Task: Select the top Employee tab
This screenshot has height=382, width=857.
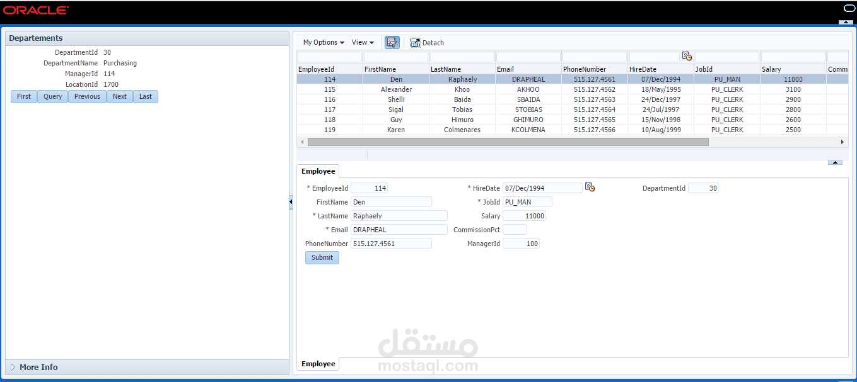Action: (x=318, y=171)
